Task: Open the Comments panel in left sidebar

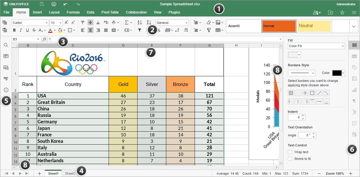Action: pyautogui.click(x=6, y=56)
